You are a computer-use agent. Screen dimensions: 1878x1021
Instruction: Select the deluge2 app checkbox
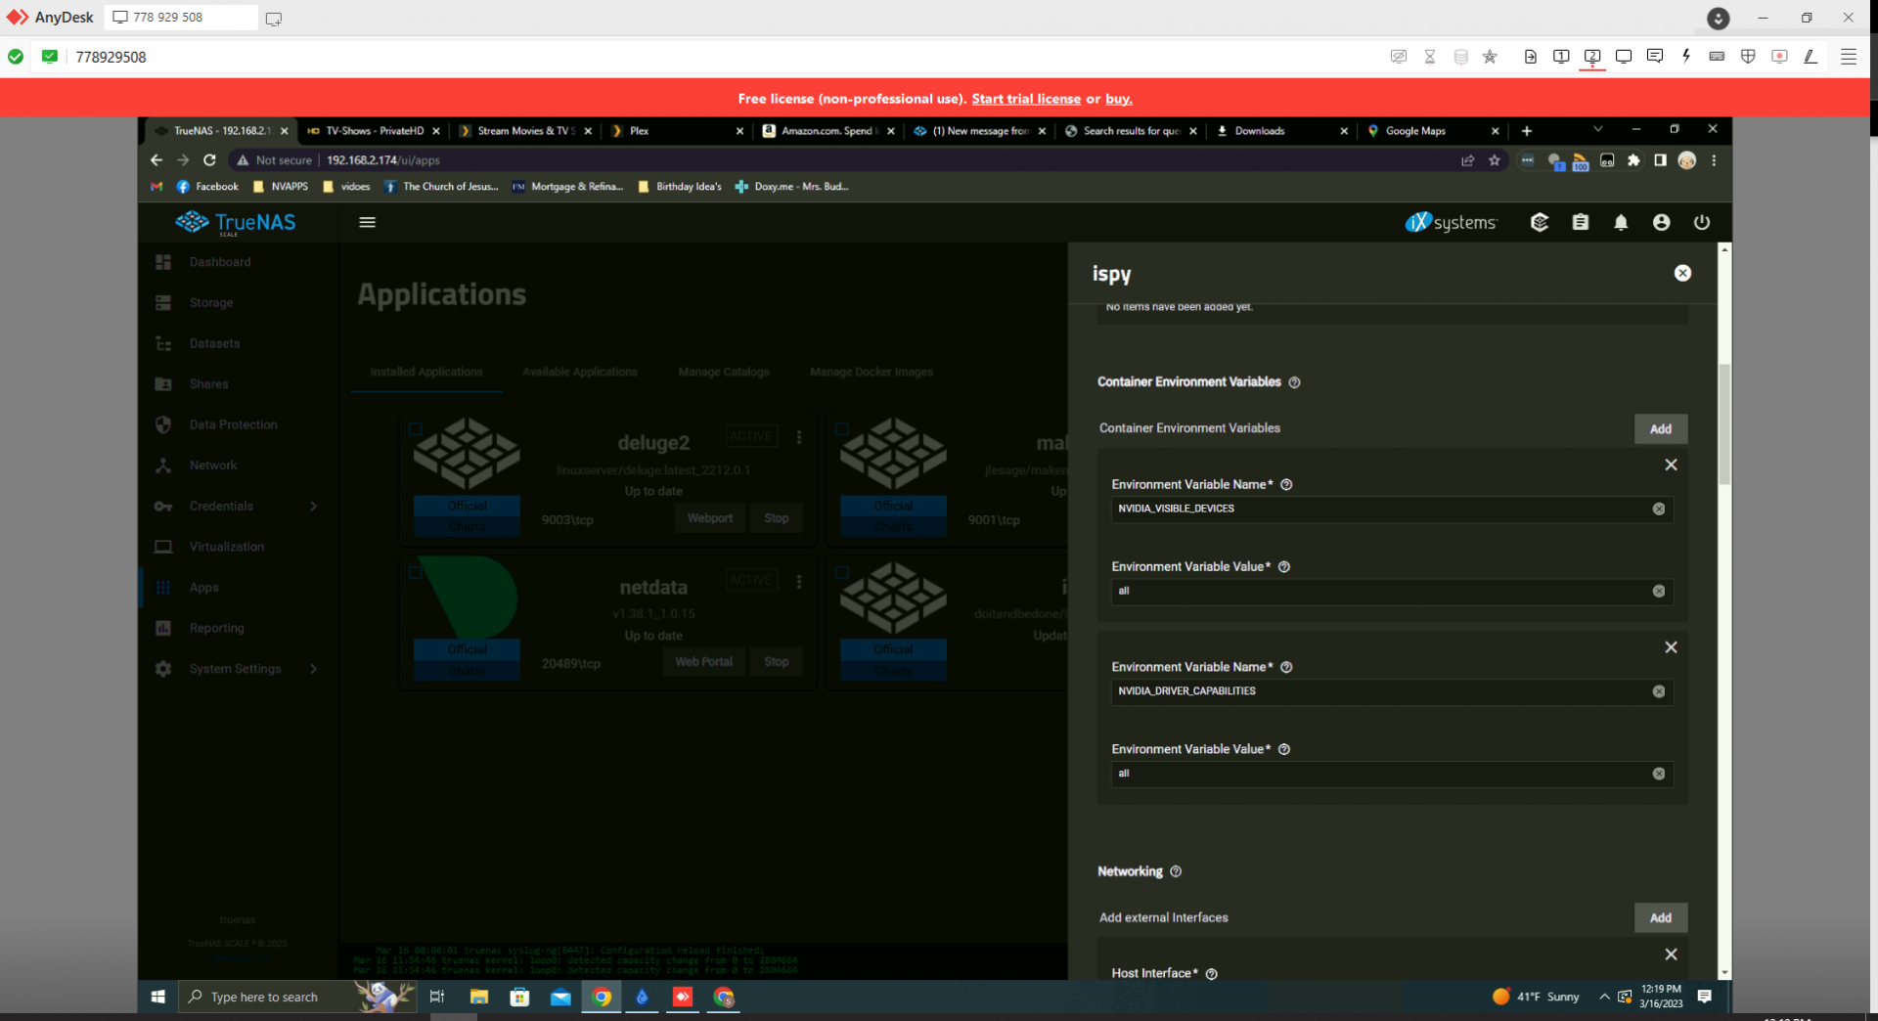(416, 428)
